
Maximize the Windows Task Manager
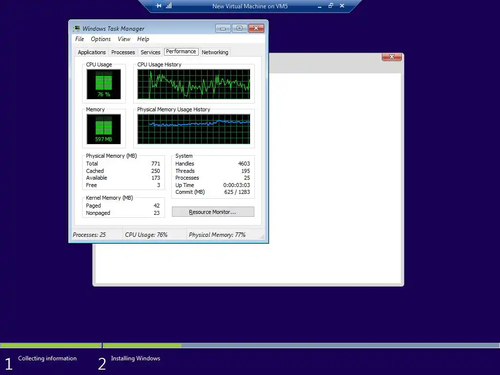(239, 28)
